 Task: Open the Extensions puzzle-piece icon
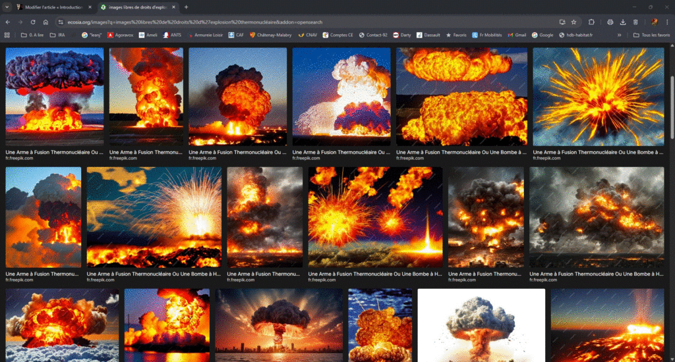pyautogui.click(x=591, y=22)
